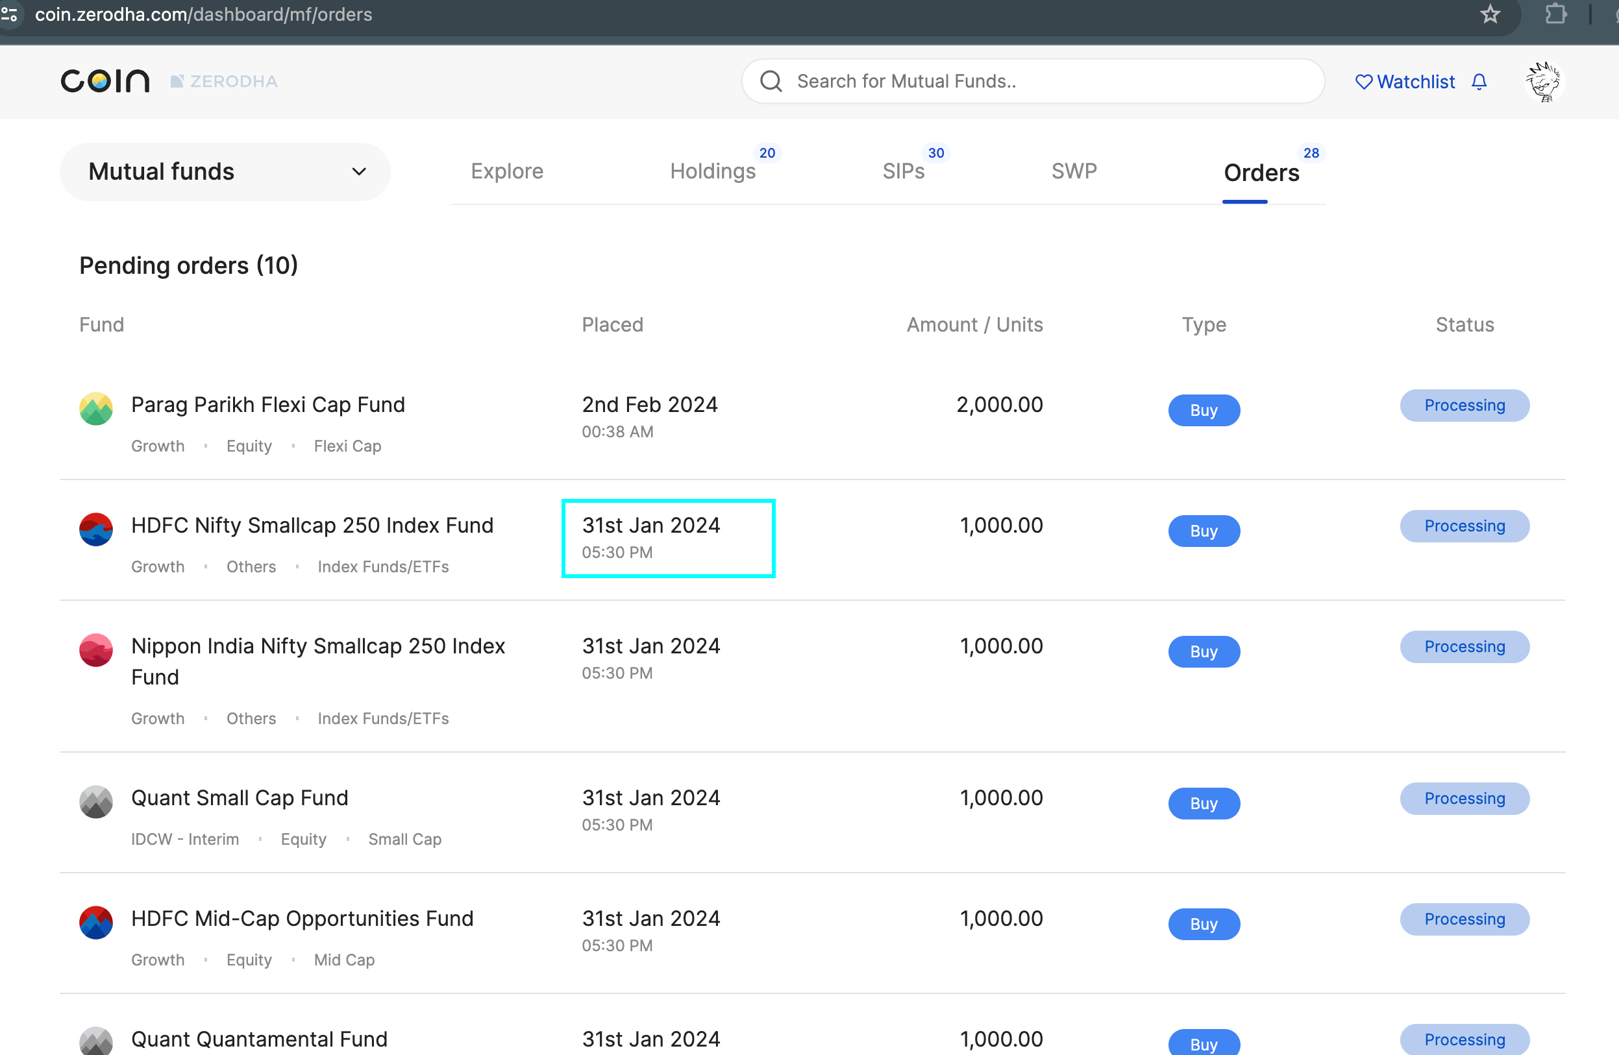This screenshot has height=1055, width=1619.
Task: Click the Fund column header
Action: [x=101, y=324]
